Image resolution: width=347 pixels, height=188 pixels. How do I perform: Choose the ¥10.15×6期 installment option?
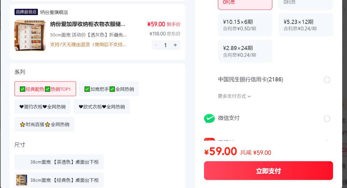(x=245, y=25)
